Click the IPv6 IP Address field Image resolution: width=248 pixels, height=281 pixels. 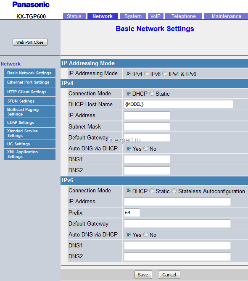point(177,202)
